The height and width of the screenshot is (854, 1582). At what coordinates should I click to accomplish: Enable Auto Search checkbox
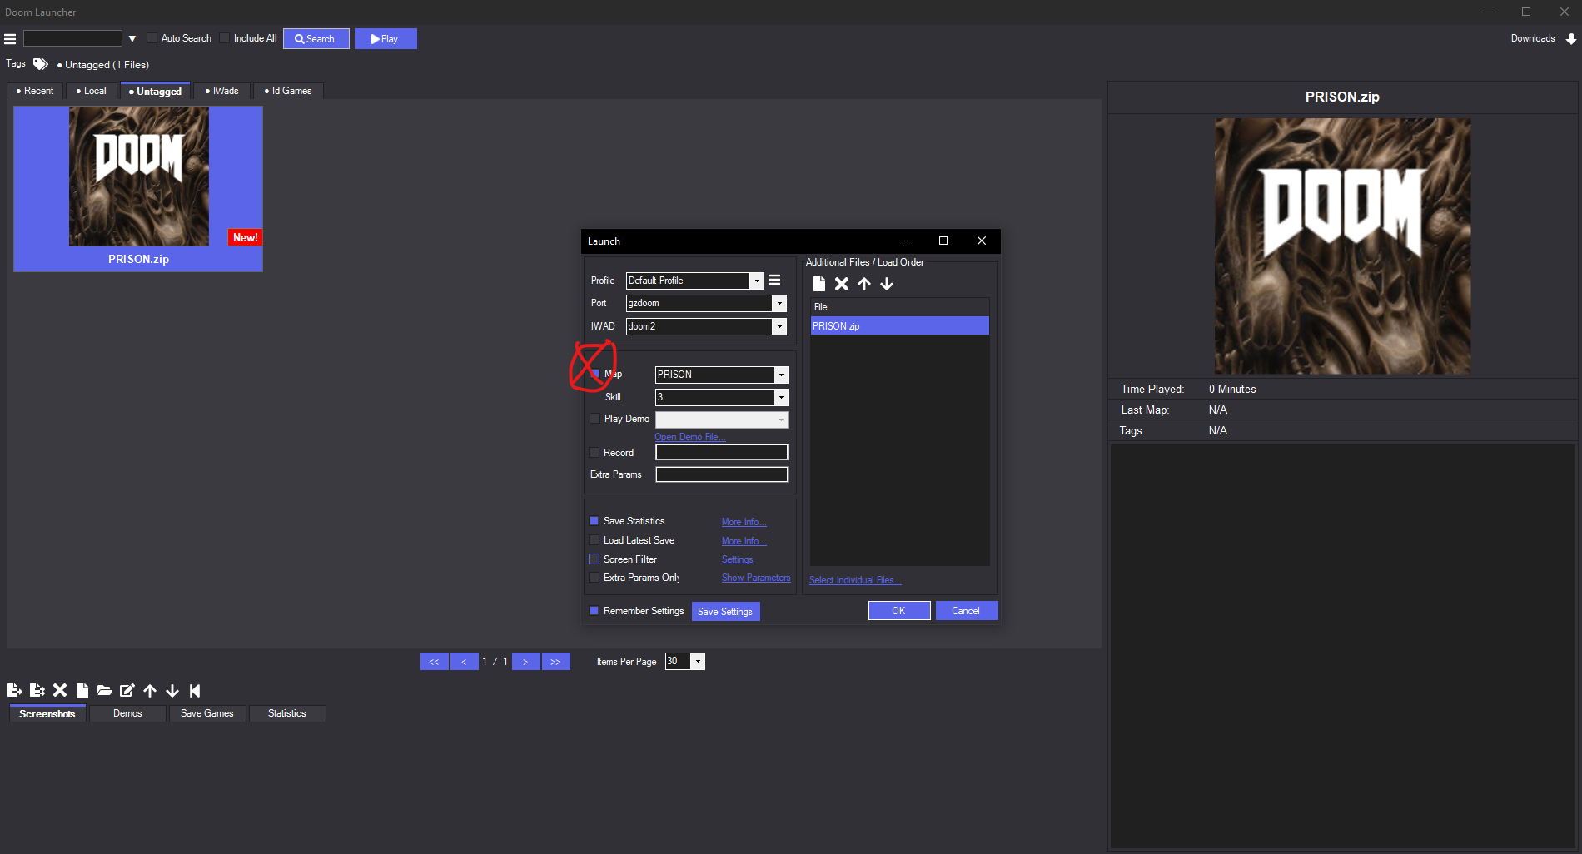pyautogui.click(x=152, y=38)
